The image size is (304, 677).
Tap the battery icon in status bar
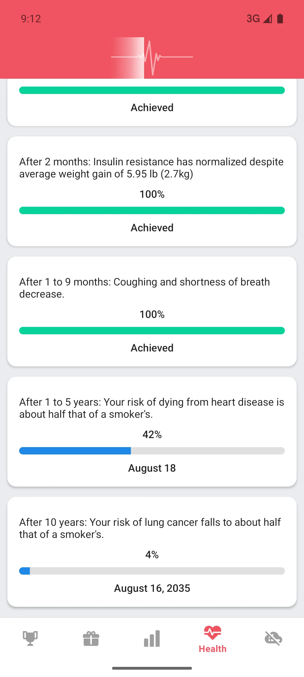coord(280,19)
